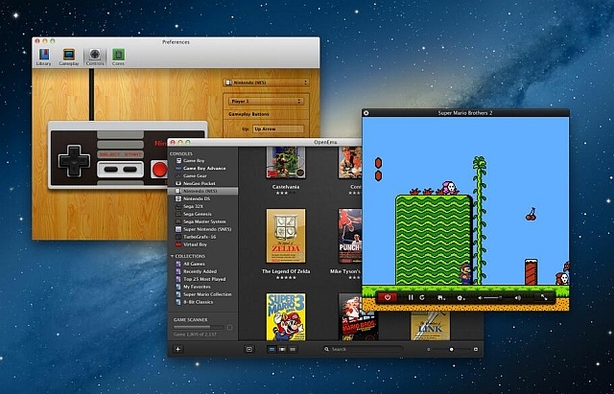Select Game Gear in the Consoles list
Image resolution: width=614 pixels, height=394 pixels.
pyautogui.click(x=202, y=176)
